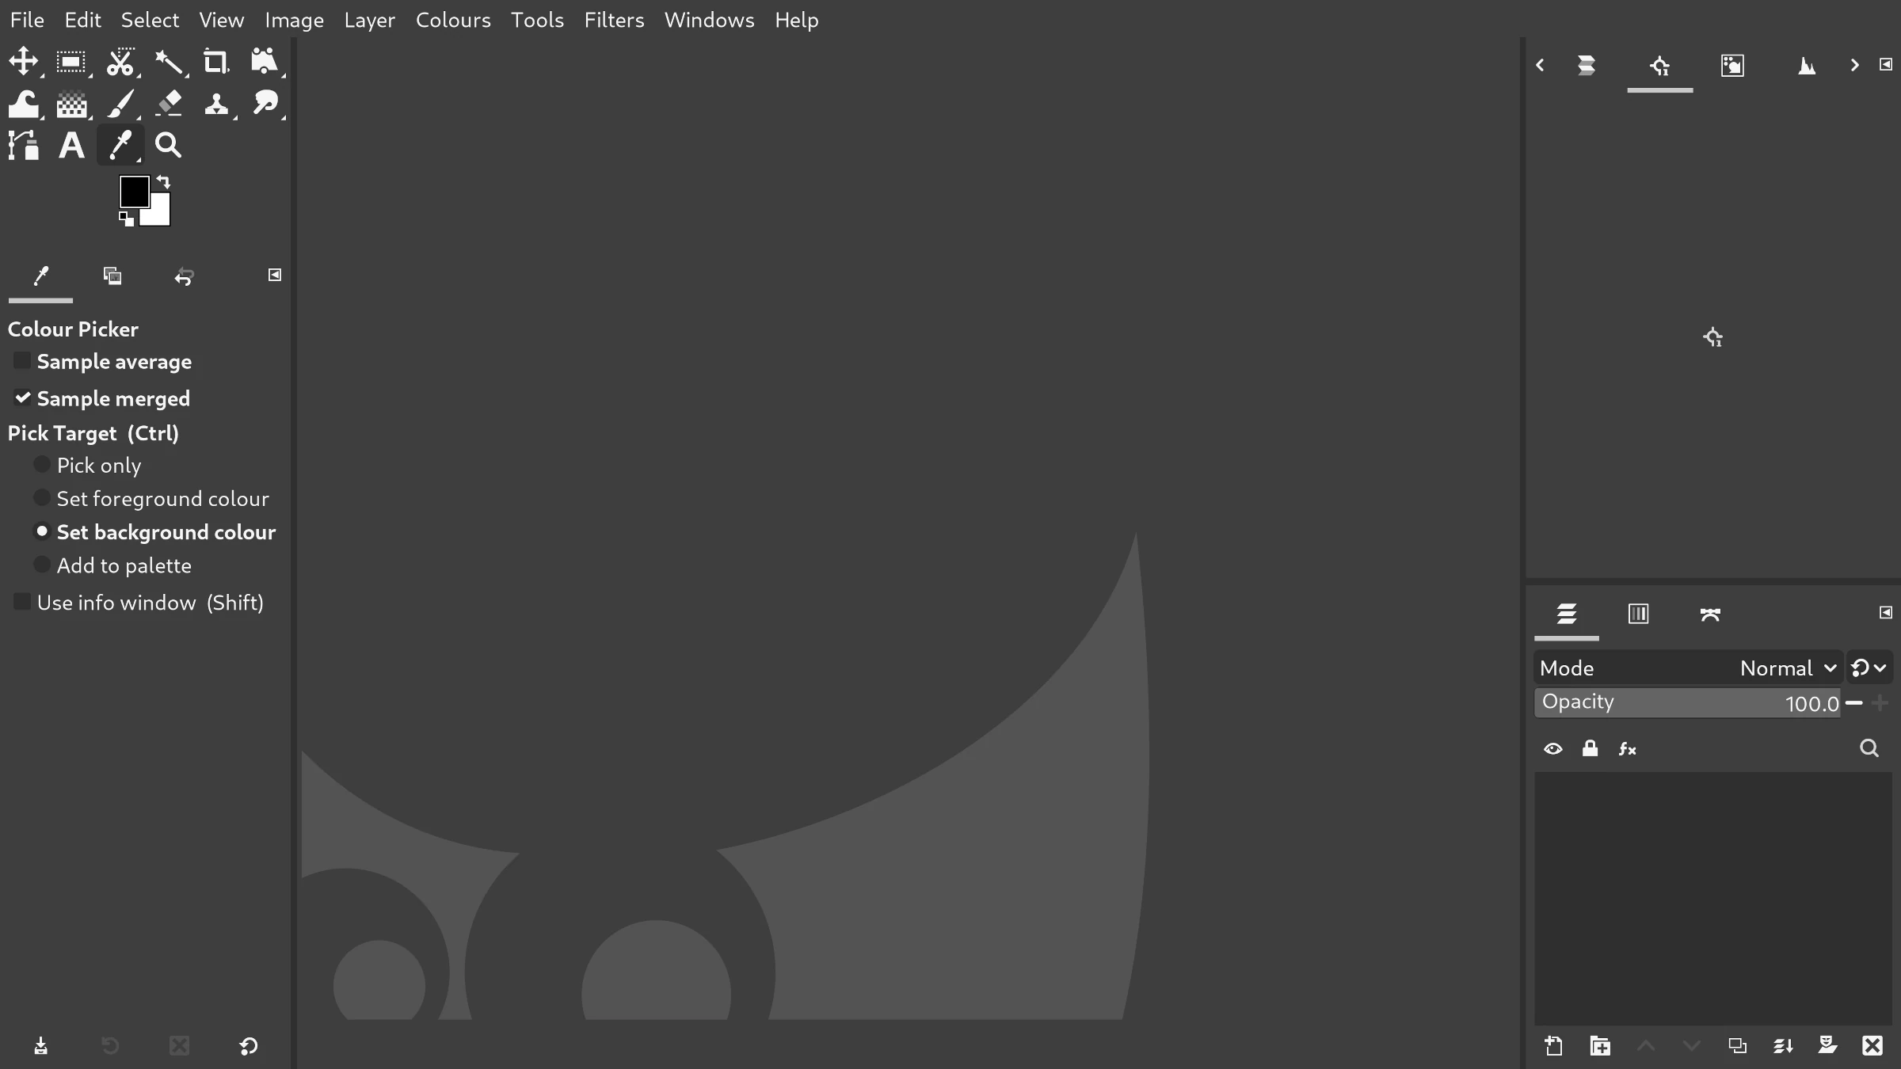Activate the Text tool
The image size is (1901, 1069).
70,145
